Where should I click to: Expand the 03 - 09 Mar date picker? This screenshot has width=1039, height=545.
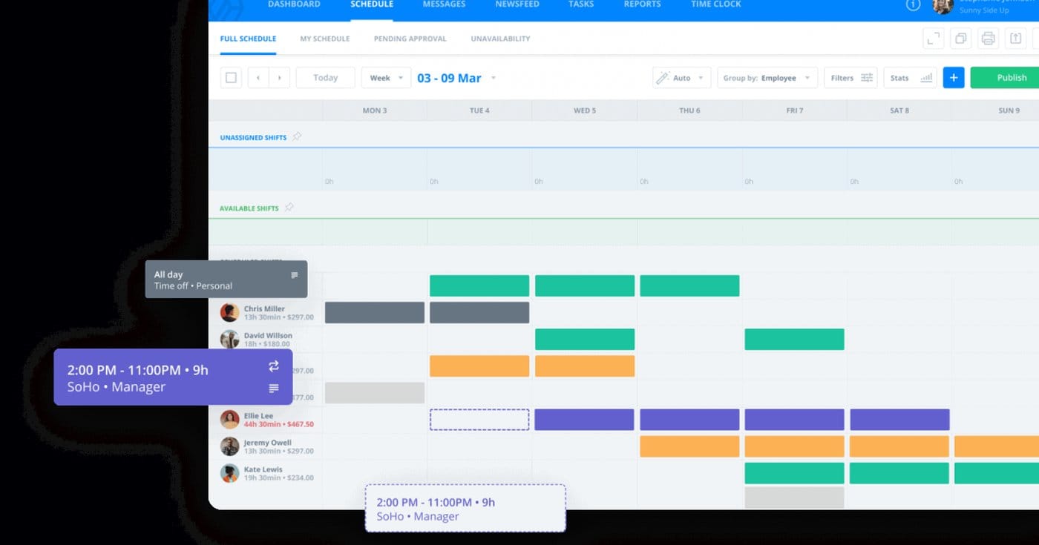pyautogui.click(x=456, y=78)
